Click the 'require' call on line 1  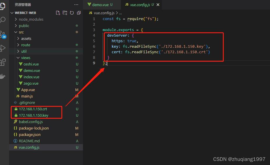[135, 19]
